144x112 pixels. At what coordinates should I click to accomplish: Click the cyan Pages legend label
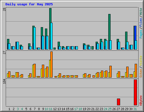(x=141, y=34)
